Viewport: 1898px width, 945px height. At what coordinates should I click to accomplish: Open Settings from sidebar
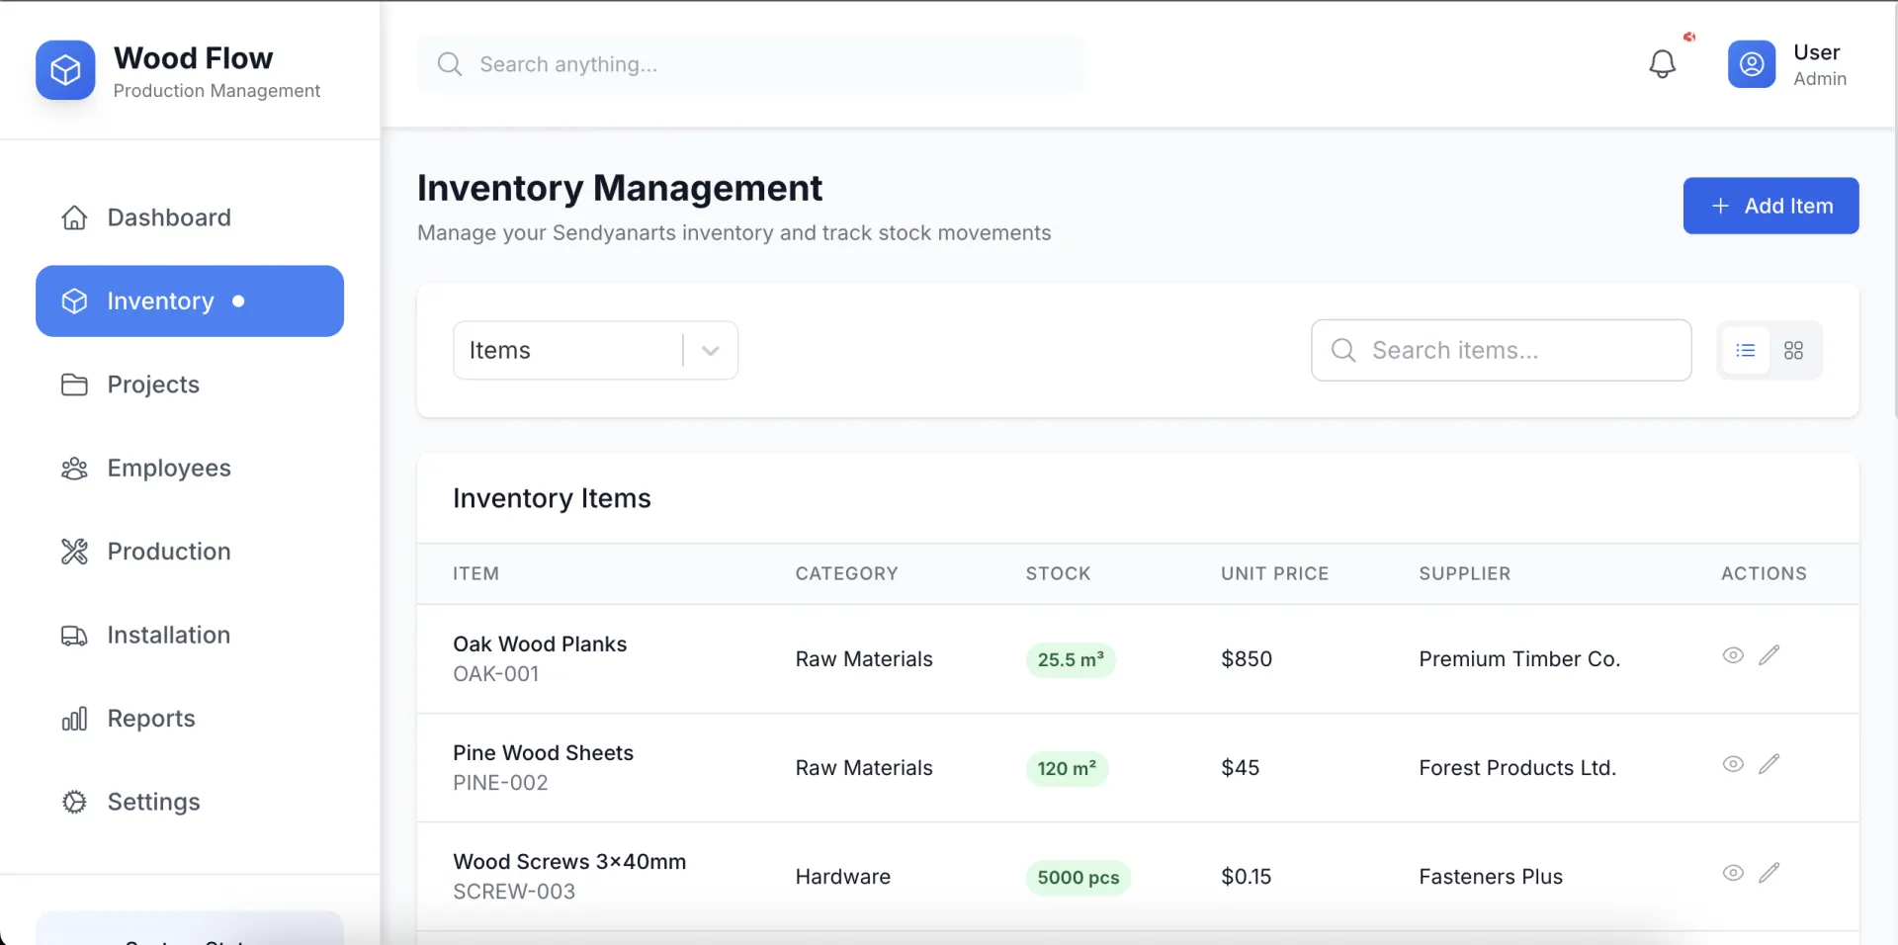pyautogui.click(x=190, y=802)
